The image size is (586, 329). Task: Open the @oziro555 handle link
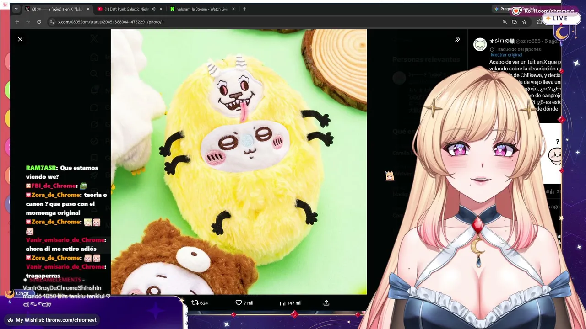pos(528,41)
